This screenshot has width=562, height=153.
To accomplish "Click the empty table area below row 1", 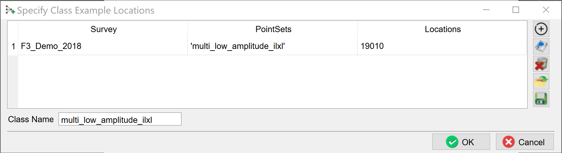I will pyautogui.click(x=273, y=81).
